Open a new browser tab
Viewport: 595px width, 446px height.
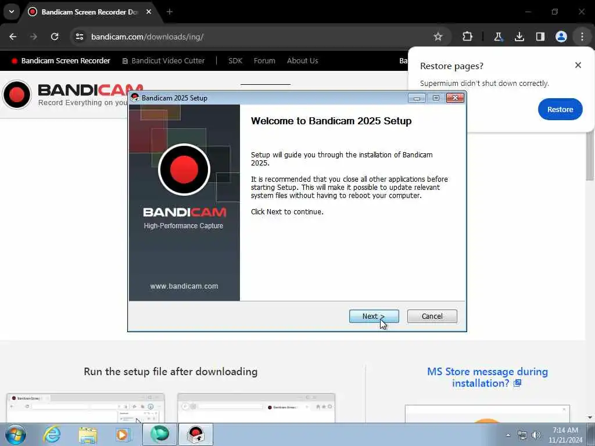click(x=170, y=12)
